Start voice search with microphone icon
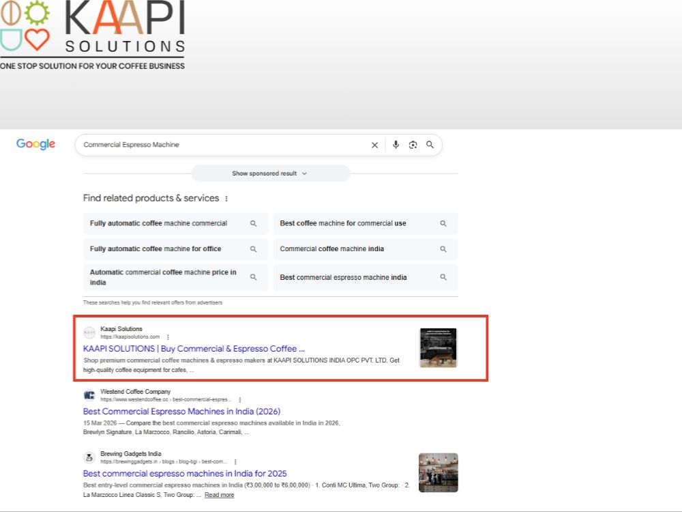 click(396, 145)
